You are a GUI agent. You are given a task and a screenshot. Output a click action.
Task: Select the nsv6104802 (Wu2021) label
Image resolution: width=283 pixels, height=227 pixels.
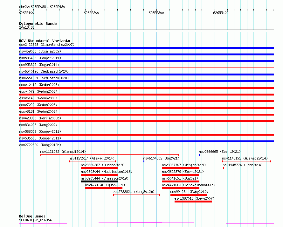click(x=161, y=158)
